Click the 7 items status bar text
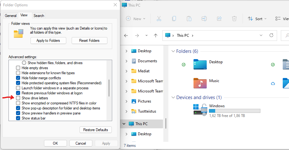 pos(130,146)
